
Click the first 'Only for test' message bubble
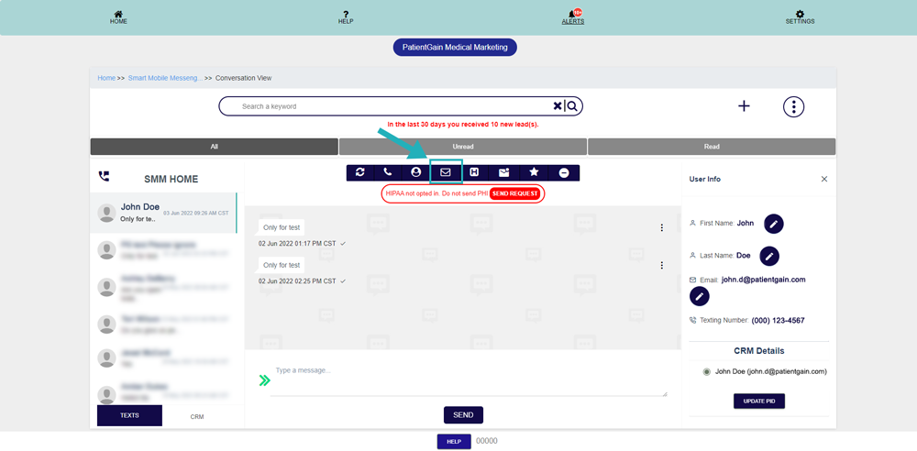pyautogui.click(x=282, y=227)
